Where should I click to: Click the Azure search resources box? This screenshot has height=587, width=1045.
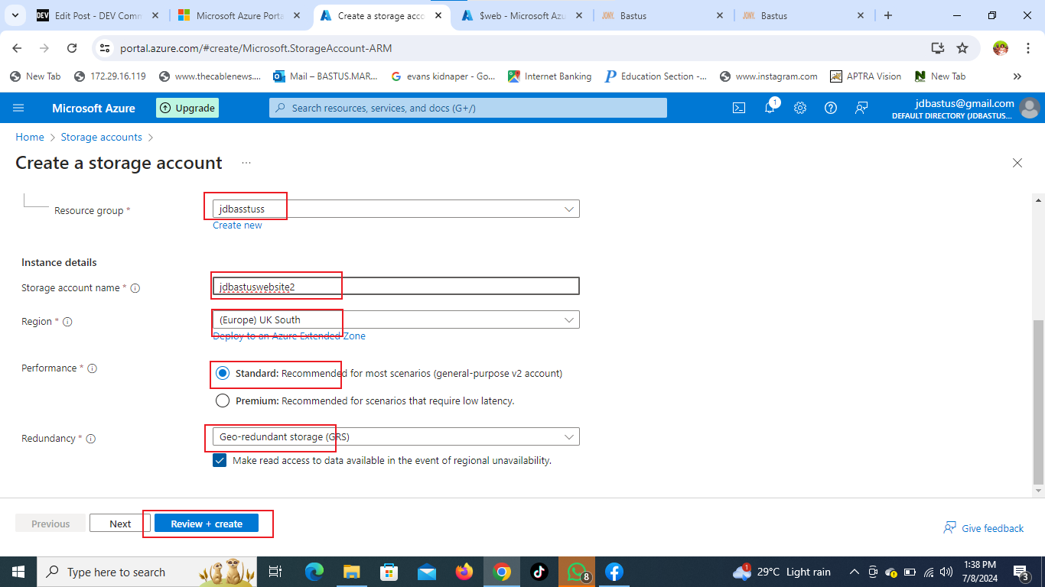tap(468, 108)
